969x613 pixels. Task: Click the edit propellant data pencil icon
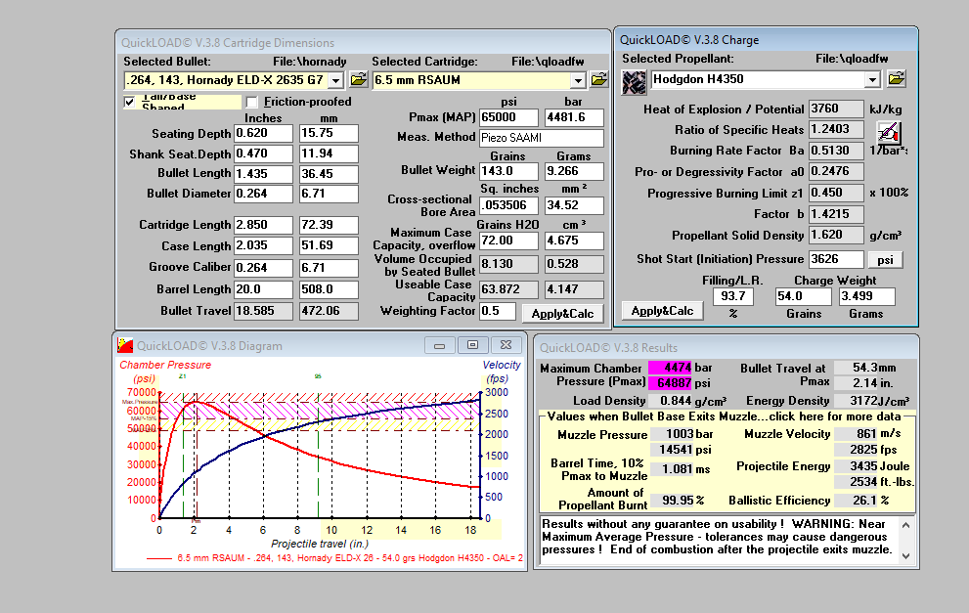(889, 132)
